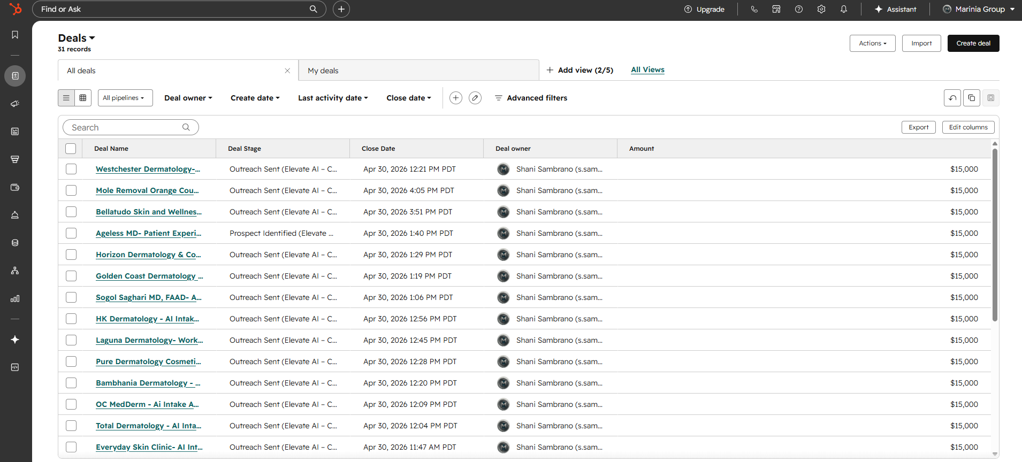The image size is (1022, 462).
Task: Switch to list view layout
Action: pos(66,98)
